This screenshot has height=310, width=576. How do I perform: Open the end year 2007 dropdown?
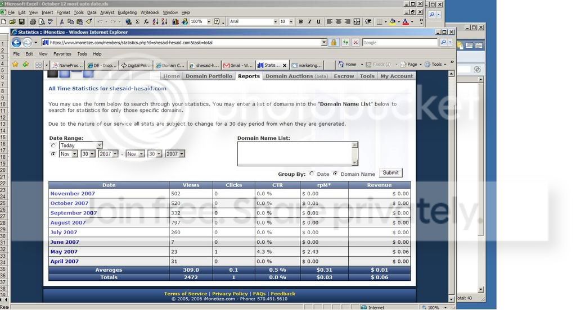point(175,154)
